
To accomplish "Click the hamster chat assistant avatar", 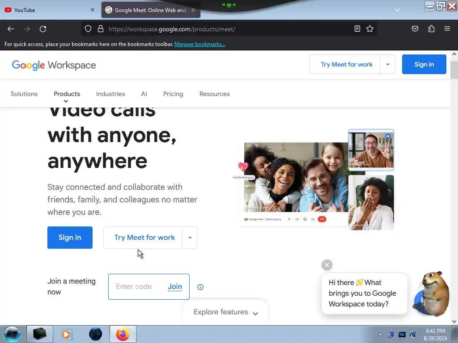I will pyautogui.click(x=432, y=294).
